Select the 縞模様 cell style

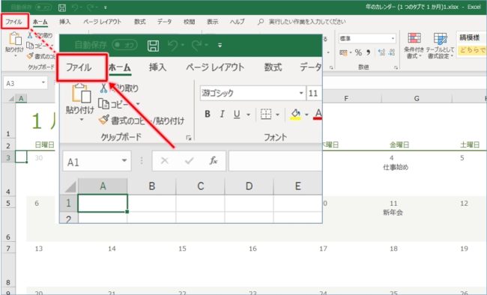coord(471,37)
